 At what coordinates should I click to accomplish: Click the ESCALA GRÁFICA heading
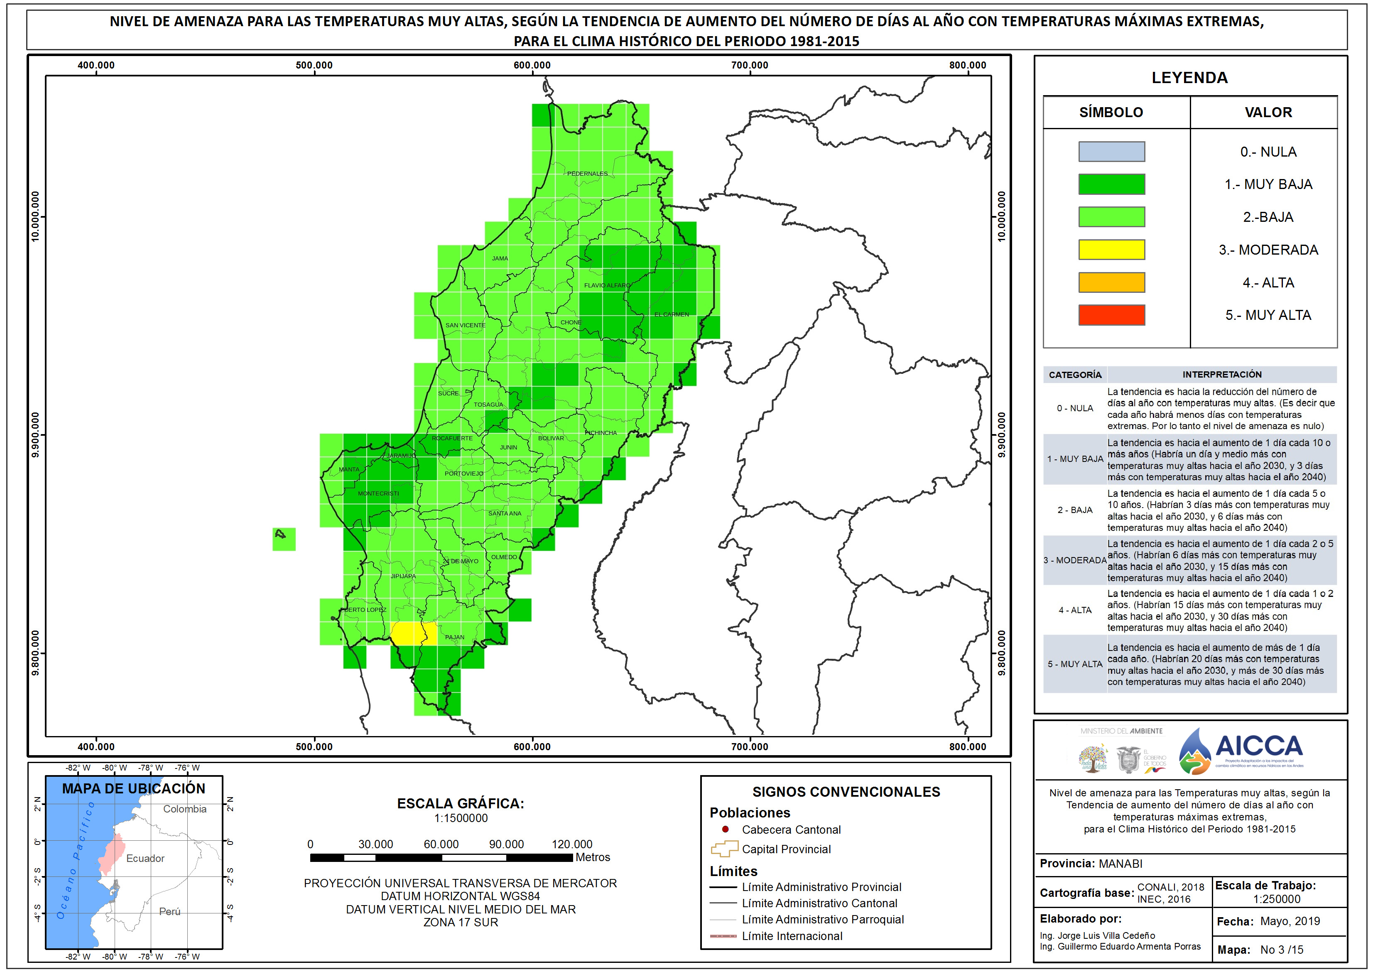pyautogui.click(x=460, y=803)
